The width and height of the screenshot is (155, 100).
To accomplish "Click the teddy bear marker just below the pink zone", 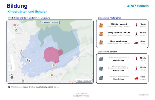I will [x=54, y=65].
